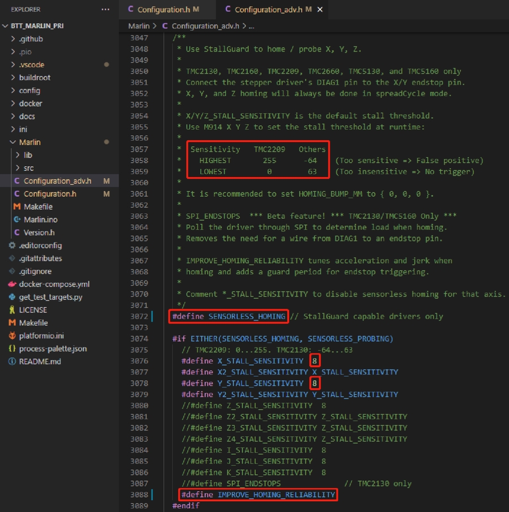Open Version.h in the file tree
The height and width of the screenshot is (512, 509).
tap(40, 233)
